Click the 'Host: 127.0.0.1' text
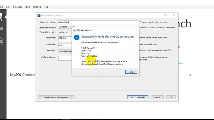This screenshot has width=214, height=120. point(88,48)
